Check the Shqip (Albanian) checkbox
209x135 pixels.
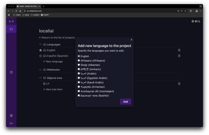coord(79,65)
